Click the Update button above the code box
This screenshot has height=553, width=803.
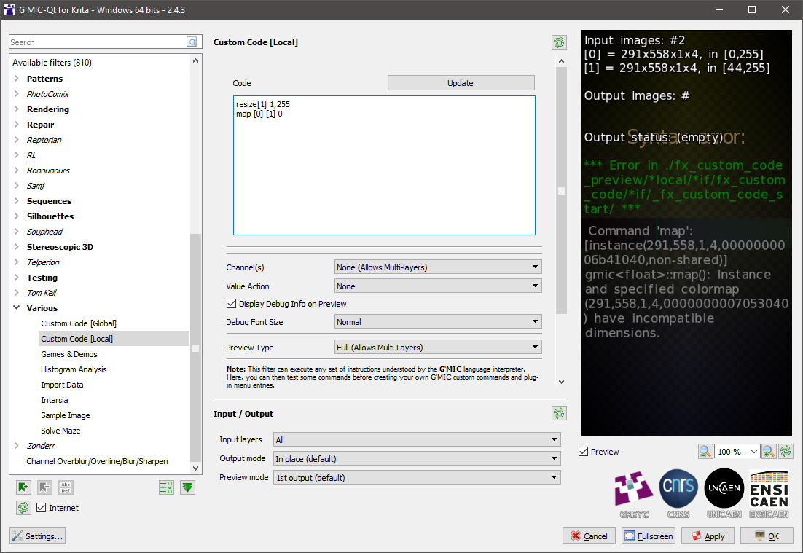pos(461,83)
